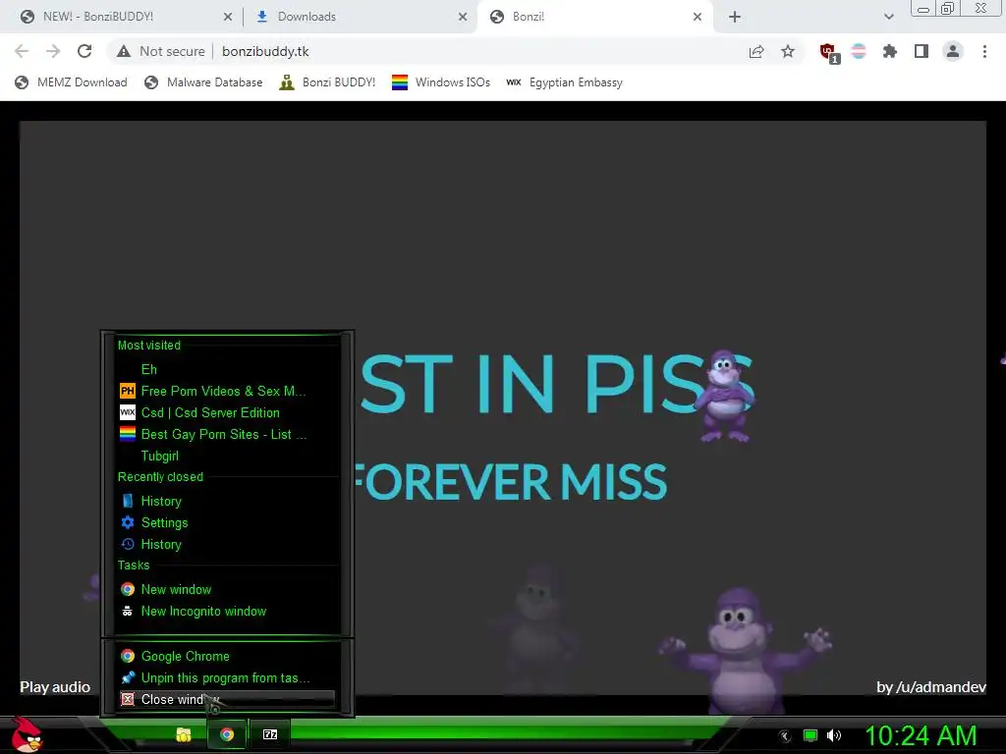Screen dimensions: 1006x754
Task: Show hidden tray icons arrow
Action: point(784,736)
